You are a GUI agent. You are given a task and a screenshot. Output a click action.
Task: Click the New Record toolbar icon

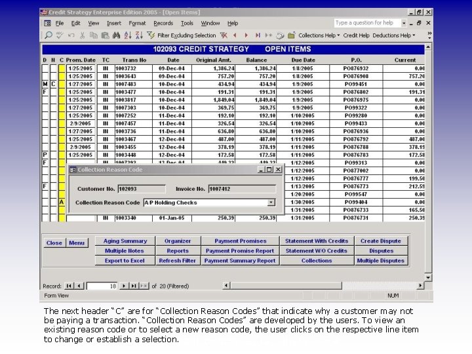click(269, 35)
